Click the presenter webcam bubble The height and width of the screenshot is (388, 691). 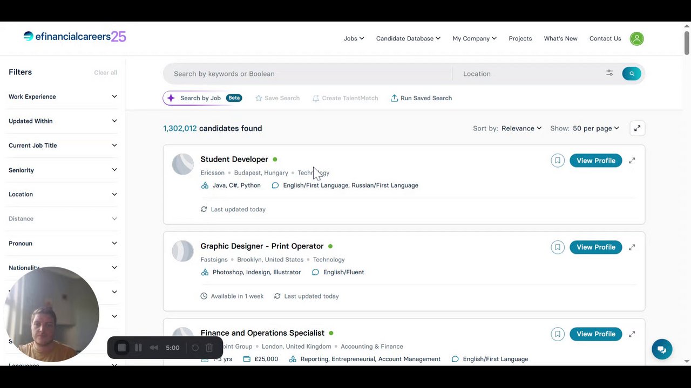52,314
